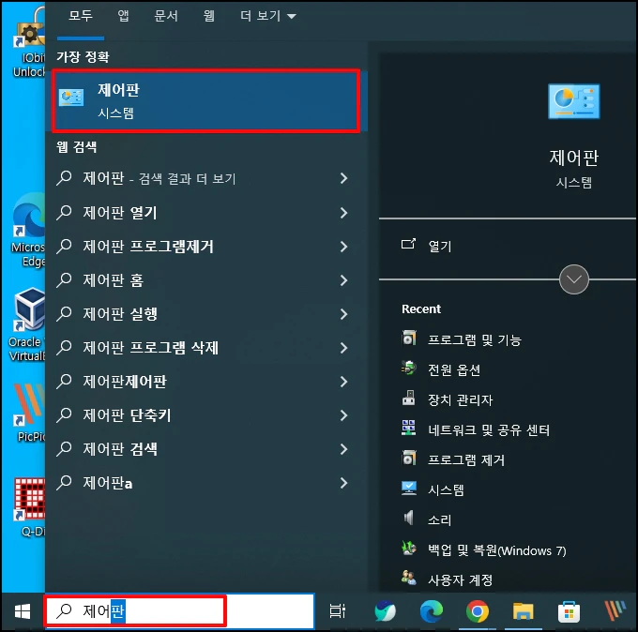Click 장치 관리자 label in Recent
This screenshot has width=638, height=632.
(460, 399)
